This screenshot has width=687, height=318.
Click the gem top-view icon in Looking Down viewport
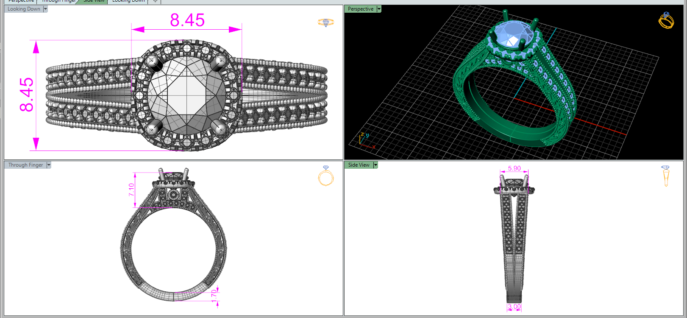coord(325,22)
